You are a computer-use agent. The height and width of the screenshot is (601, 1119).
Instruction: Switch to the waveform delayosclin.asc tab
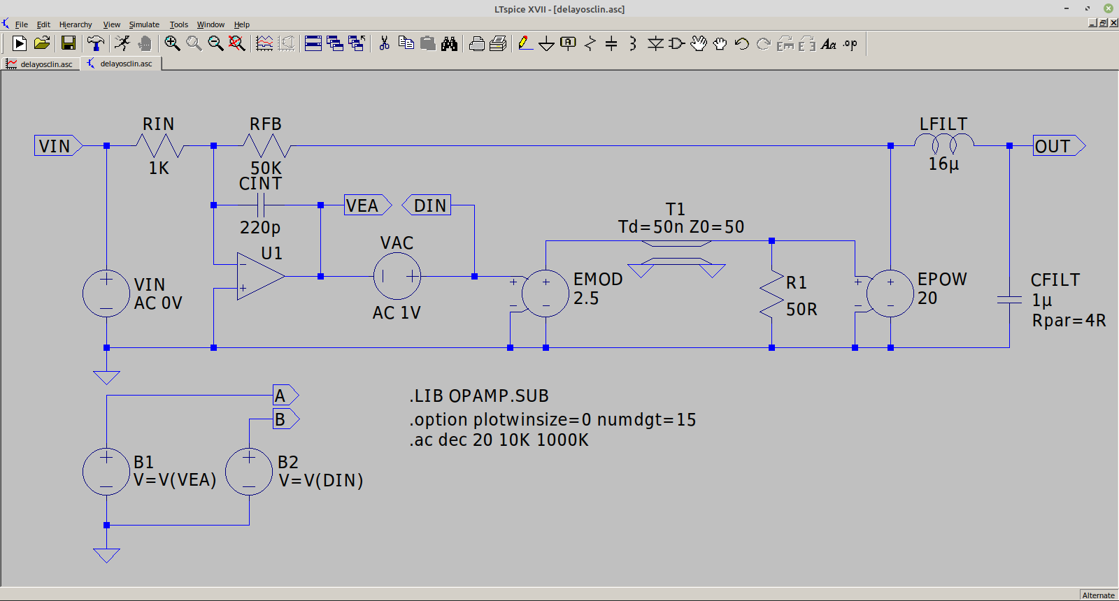pyautogui.click(x=40, y=64)
